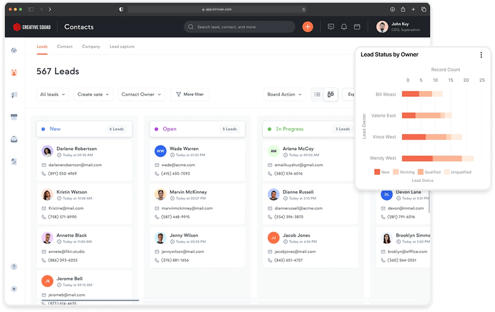Reload the page in the browser bar
The width and height of the screenshot is (495, 312).
coord(304,10)
